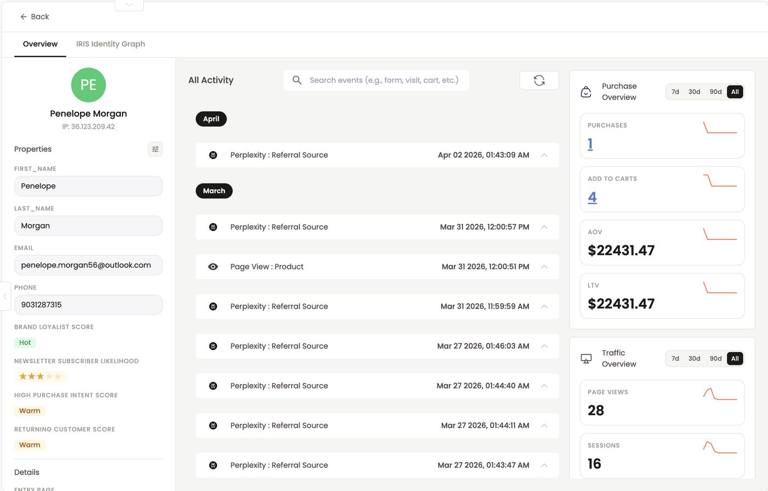
Task: Click the PHONE field 9031287315
Action: tap(88, 305)
